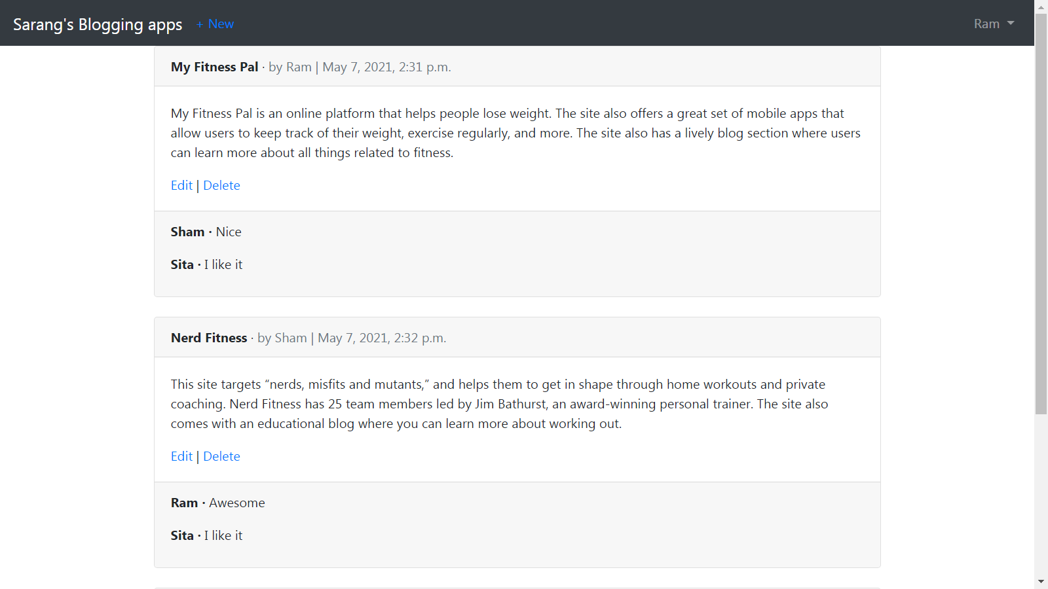Image resolution: width=1048 pixels, height=589 pixels.
Task: Delete the Nerd Fitness post
Action: (221, 456)
